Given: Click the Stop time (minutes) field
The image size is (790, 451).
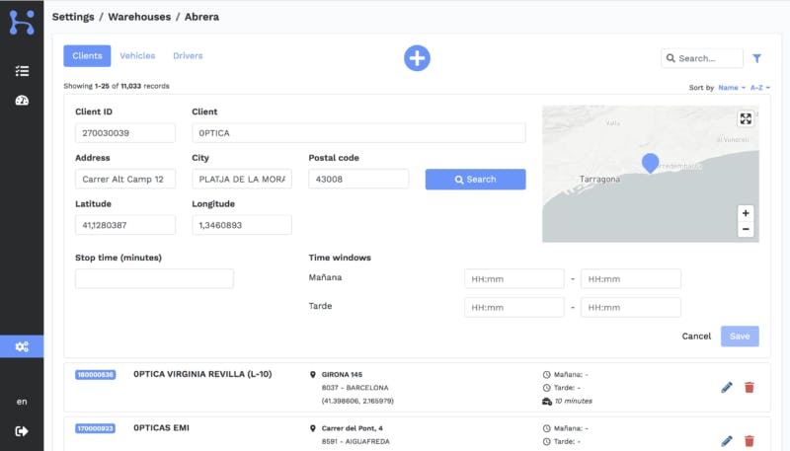Looking at the screenshot, I should (154, 279).
